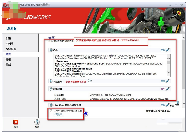Click the install path C:\Program Files\SOLIDWORKS Corp

tap(110, 95)
